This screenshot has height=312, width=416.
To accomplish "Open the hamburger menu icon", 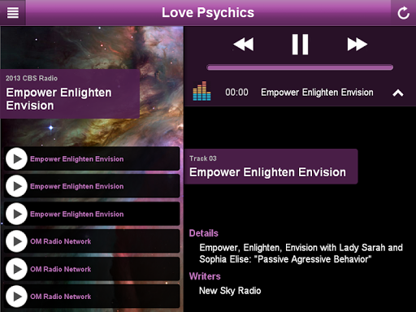I will coord(13,12).
